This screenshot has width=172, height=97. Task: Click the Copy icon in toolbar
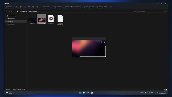21,7
